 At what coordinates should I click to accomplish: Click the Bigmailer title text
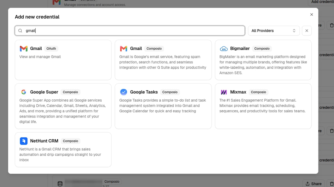coord(240,49)
